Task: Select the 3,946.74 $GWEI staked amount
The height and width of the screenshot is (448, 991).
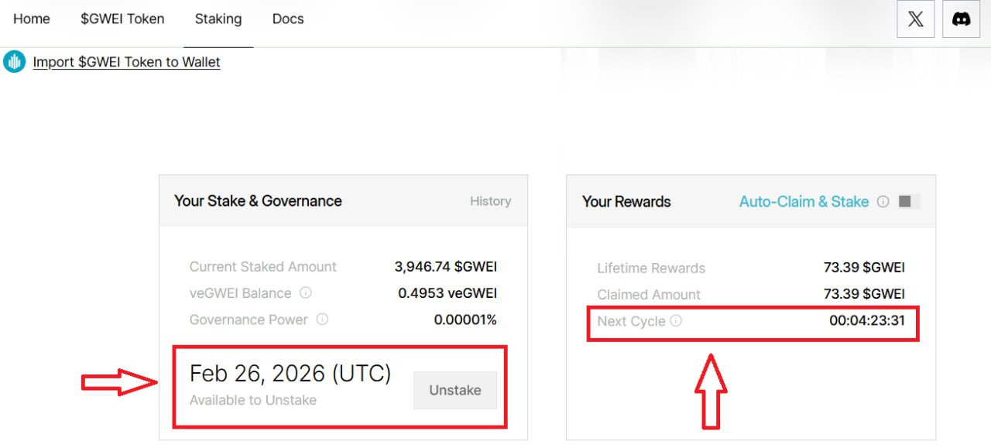Action: (446, 266)
